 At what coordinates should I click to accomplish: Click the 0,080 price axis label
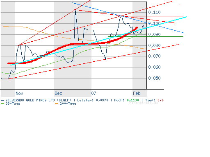pos(154,45)
